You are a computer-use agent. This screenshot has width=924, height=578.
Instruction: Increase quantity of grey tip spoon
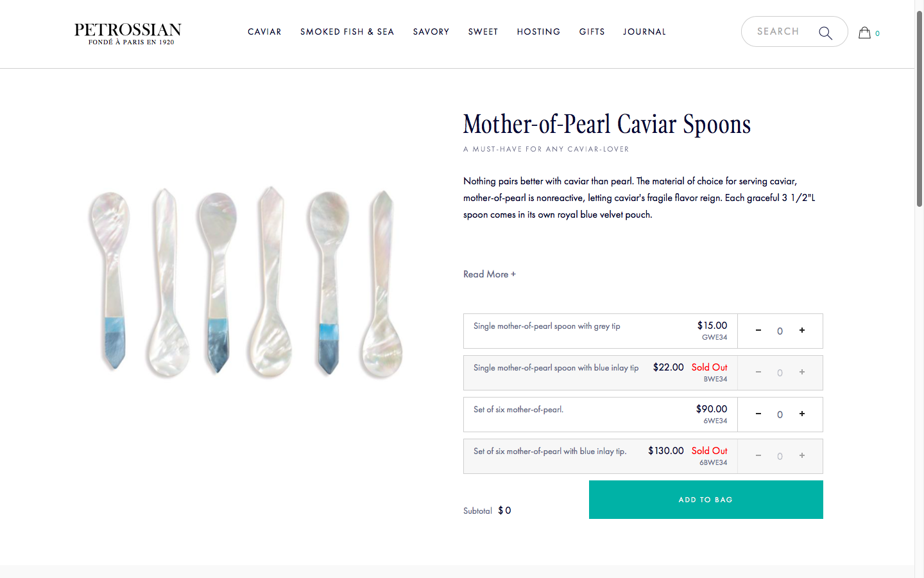point(801,330)
